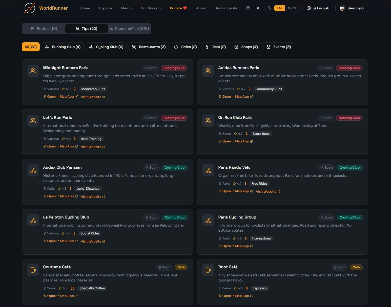Click the ruler icon beside the KM button

tap(270, 8)
